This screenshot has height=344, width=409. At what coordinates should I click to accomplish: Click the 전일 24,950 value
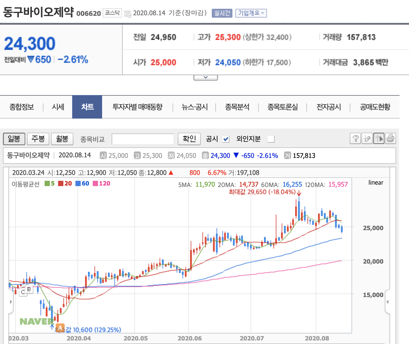163,37
